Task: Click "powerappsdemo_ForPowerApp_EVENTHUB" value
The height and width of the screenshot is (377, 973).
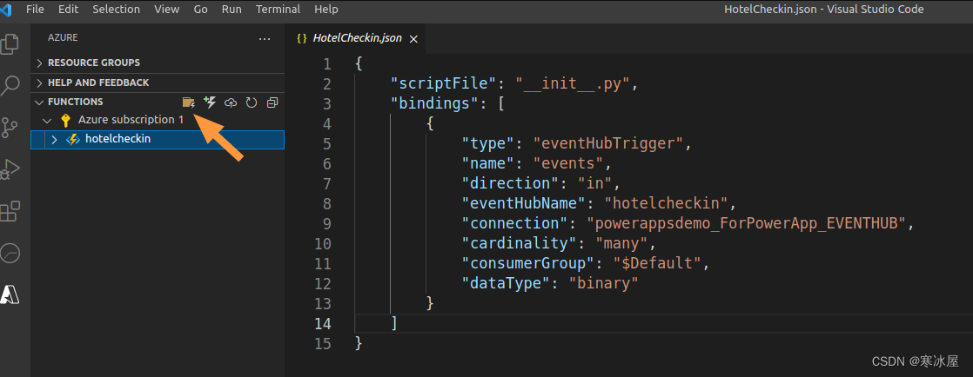Action: click(747, 223)
